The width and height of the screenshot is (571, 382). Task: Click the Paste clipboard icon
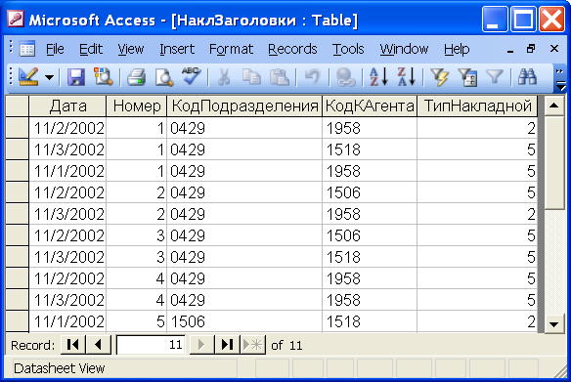280,77
